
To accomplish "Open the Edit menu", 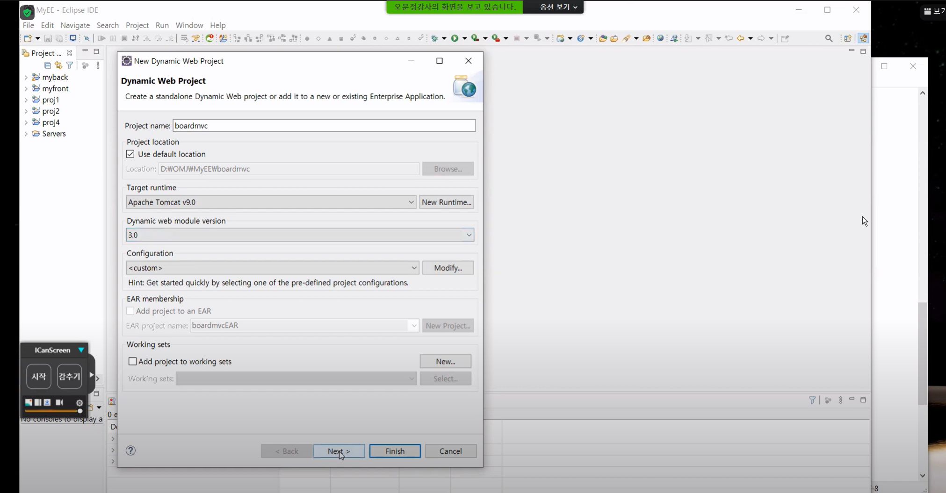I will click(x=47, y=25).
